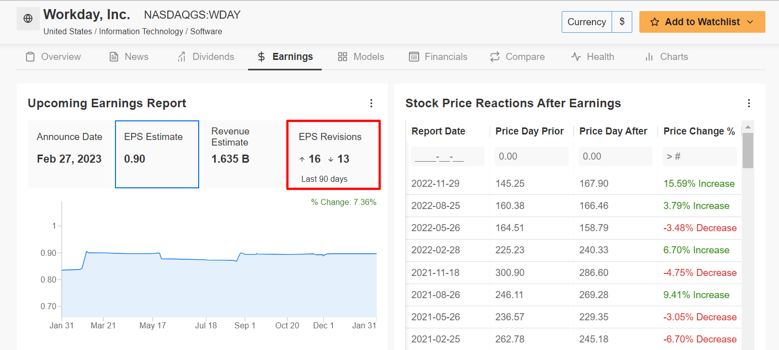Screen dimensions: 779x350
Task: Click the star icon in Add to Watchlist
Action: click(x=654, y=22)
